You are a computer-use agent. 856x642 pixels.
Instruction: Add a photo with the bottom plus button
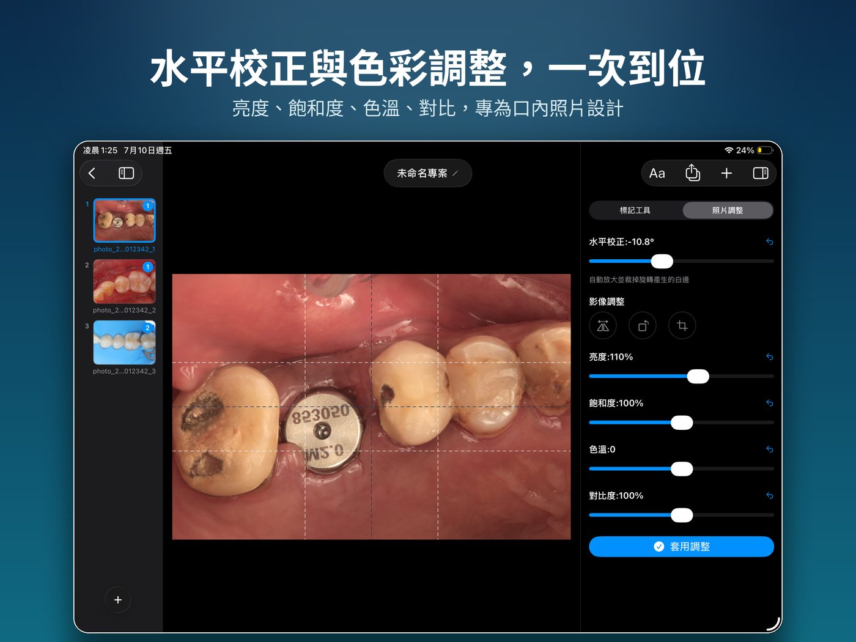[x=118, y=600]
